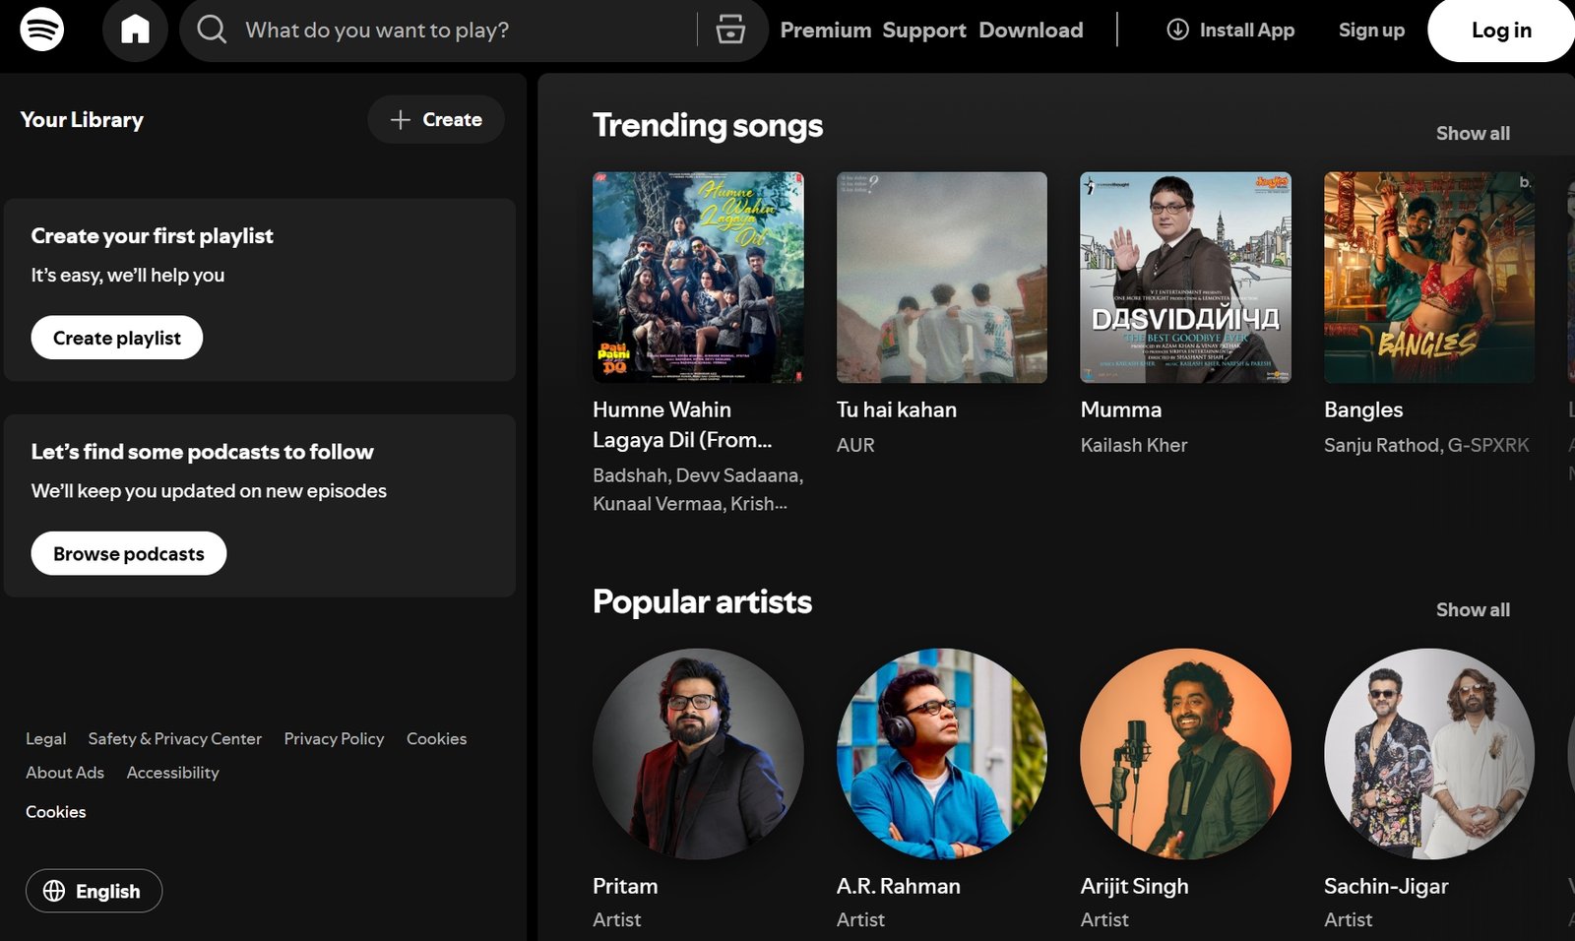Click the G-SPXRK artist link
Screen dimensions: 1575x941
[1488, 445]
